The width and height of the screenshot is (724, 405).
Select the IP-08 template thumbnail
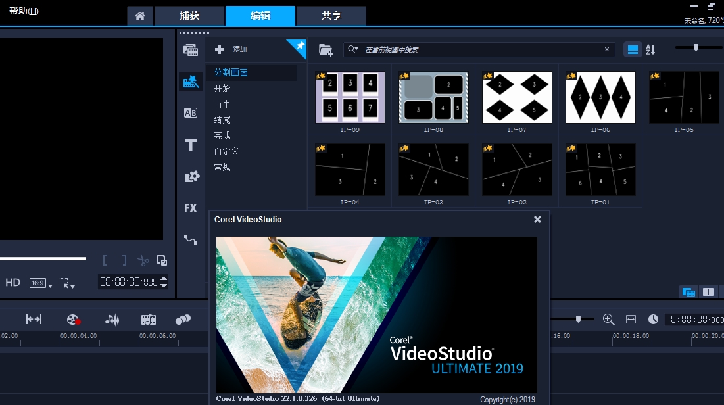pos(433,97)
